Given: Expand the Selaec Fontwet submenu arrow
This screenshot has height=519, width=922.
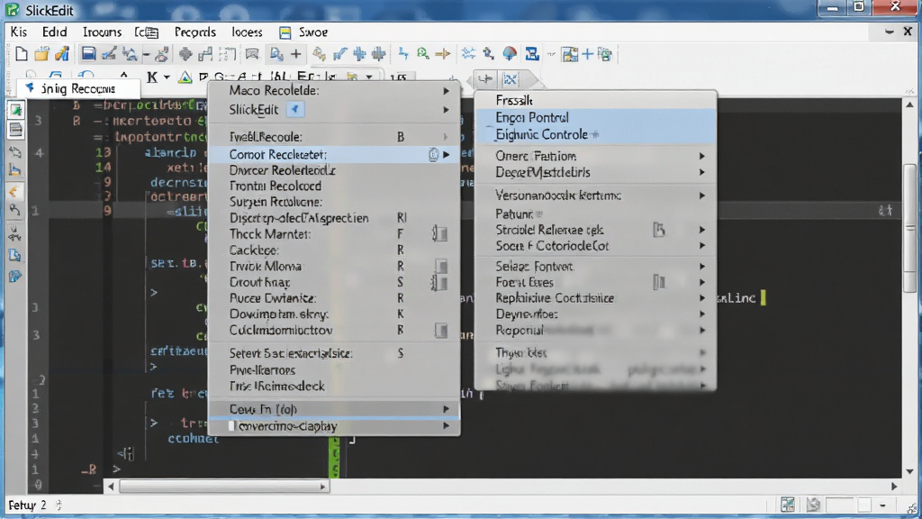Looking at the screenshot, I should pyautogui.click(x=702, y=267).
